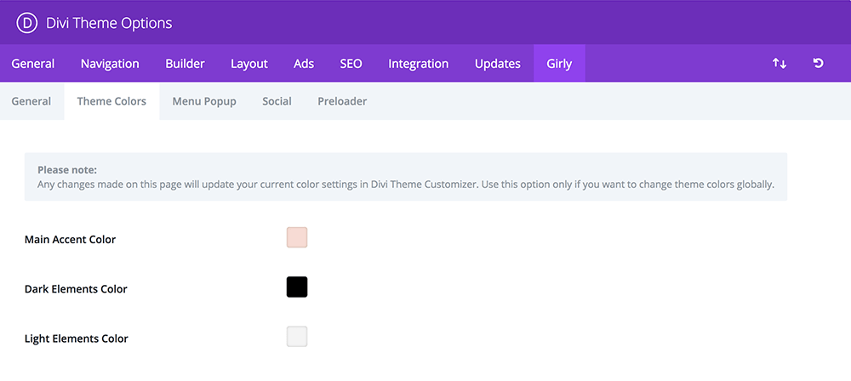Pick the Main Accent Color swatch
Screen dimensions: 851x381
pyautogui.click(x=297, y=238)
